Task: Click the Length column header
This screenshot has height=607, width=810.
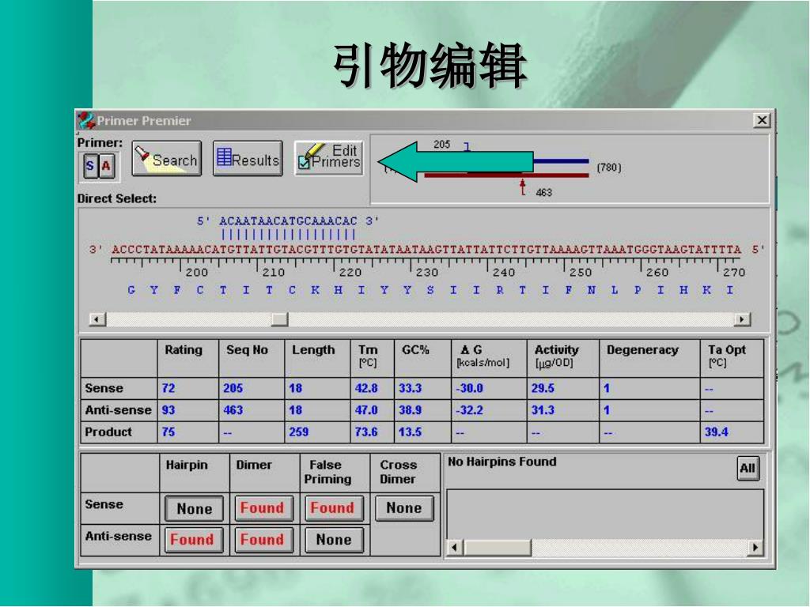Action: coord(313,350)
